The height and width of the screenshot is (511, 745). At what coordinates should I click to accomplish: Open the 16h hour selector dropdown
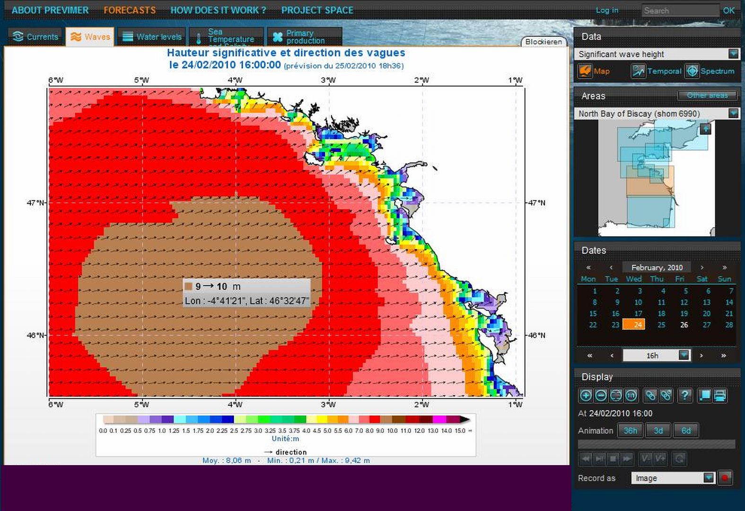684,355
